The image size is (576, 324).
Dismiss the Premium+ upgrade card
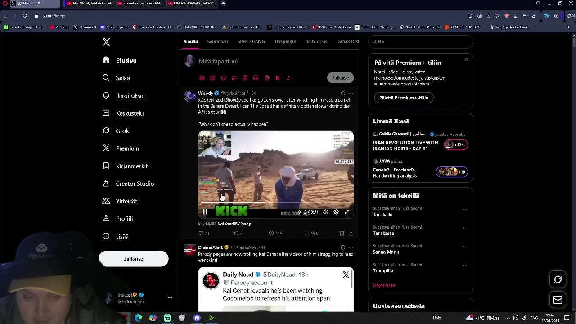point(467,60)
